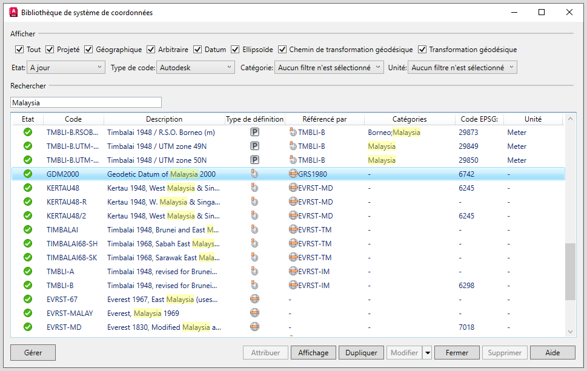Click the projected type icon for TMBLI-B.RSOB row

[x=255, y=132]
